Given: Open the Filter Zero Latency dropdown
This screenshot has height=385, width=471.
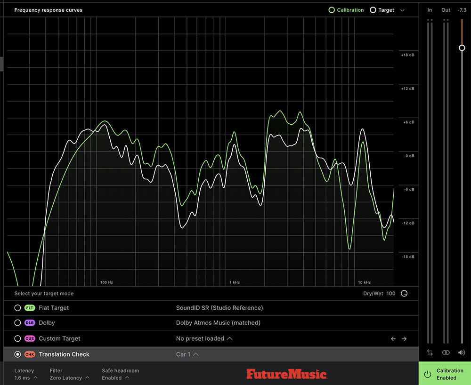Looking at the screenshot, I should pos(70,378).
